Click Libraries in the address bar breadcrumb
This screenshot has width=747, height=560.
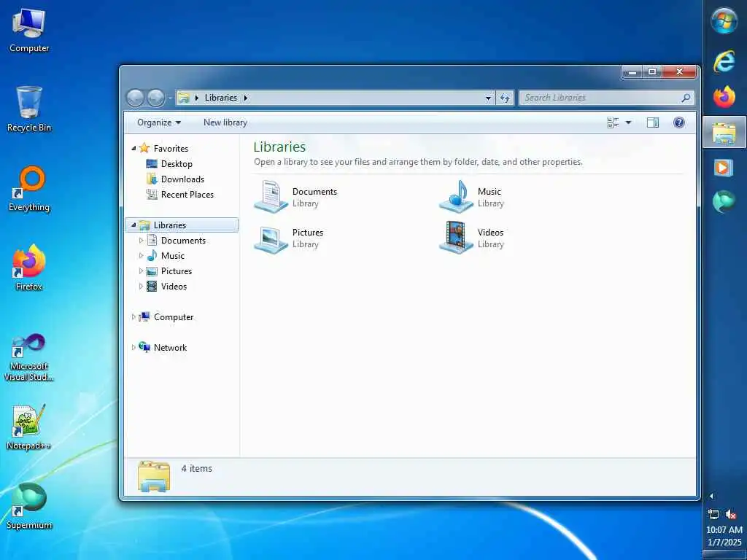click(x=220, y=98)
